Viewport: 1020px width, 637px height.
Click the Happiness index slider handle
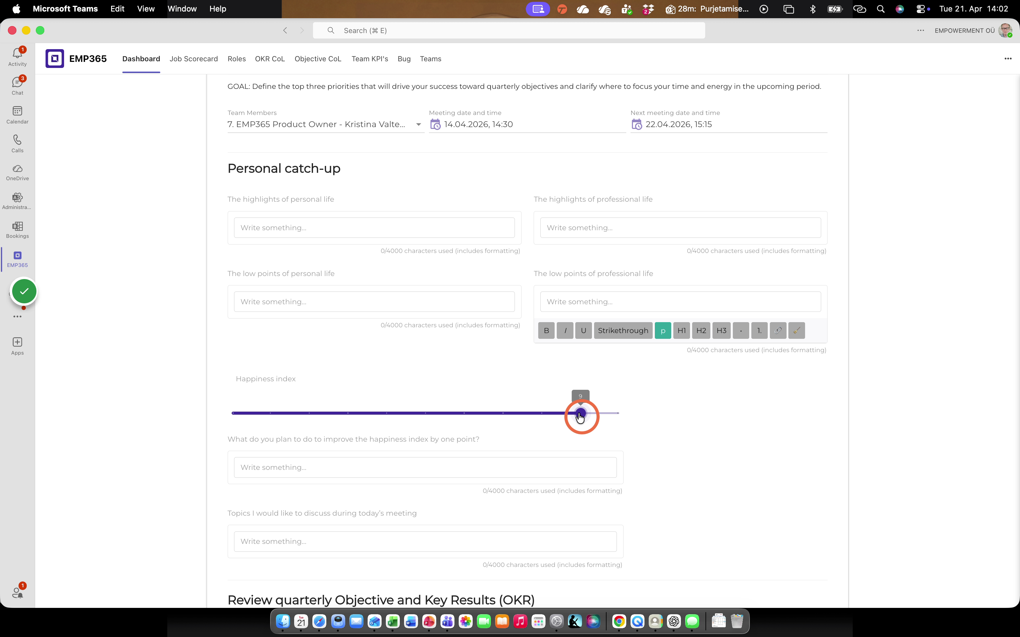(580, 413)
